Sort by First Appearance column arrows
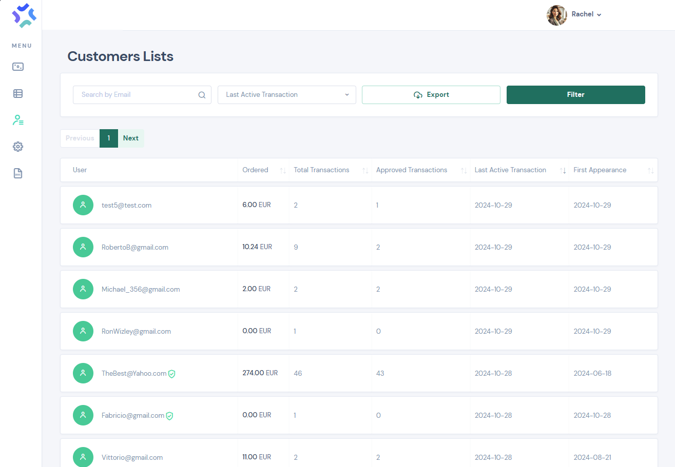Screen dimensions: 675x467 (x=651, y=170)
